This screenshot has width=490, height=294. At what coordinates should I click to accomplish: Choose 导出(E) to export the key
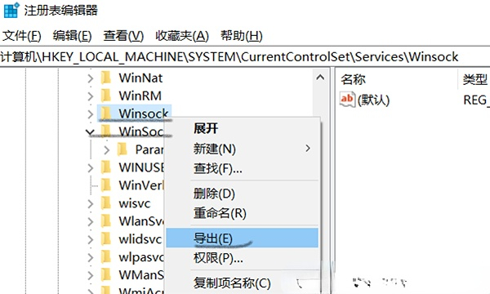pyautogui.click(x=242, y=238)
